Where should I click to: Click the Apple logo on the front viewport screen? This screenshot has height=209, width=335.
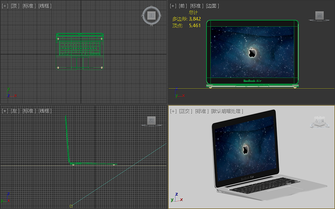[x=252, y=52]
